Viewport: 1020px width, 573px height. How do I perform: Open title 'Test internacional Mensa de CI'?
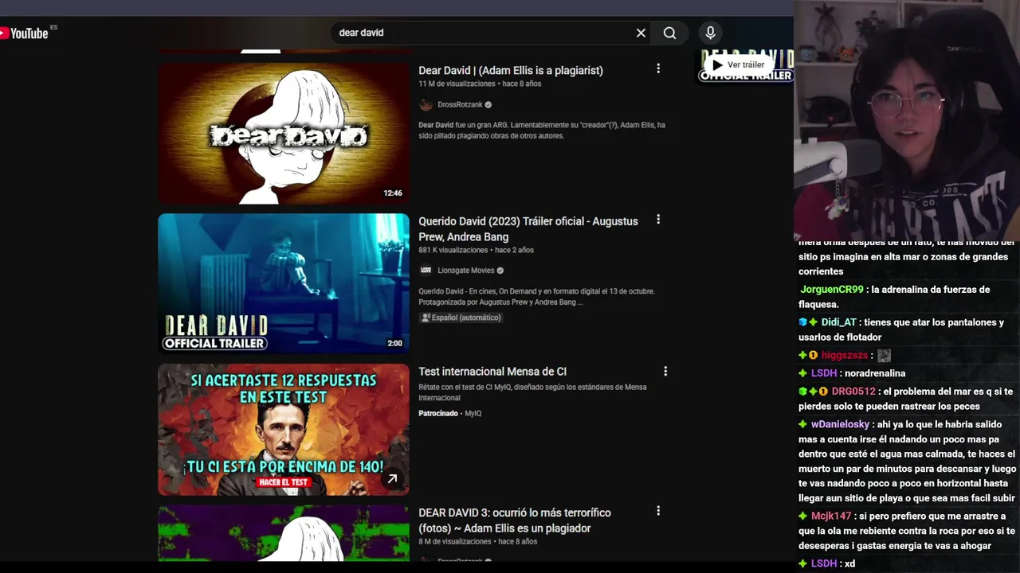[492, 372]
